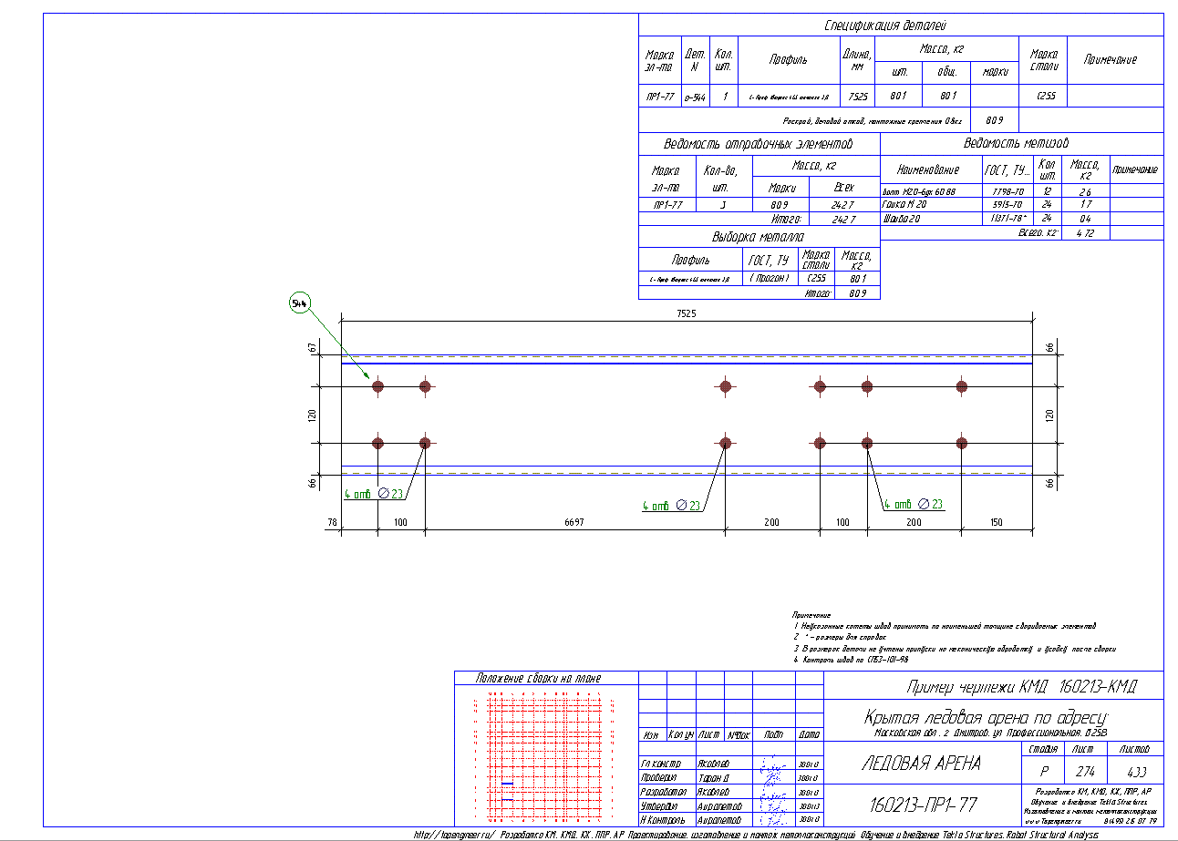Select the vertical dimension 67 at left
Viewport: 1178px width, 841px height.
click(x=312, y=348)
